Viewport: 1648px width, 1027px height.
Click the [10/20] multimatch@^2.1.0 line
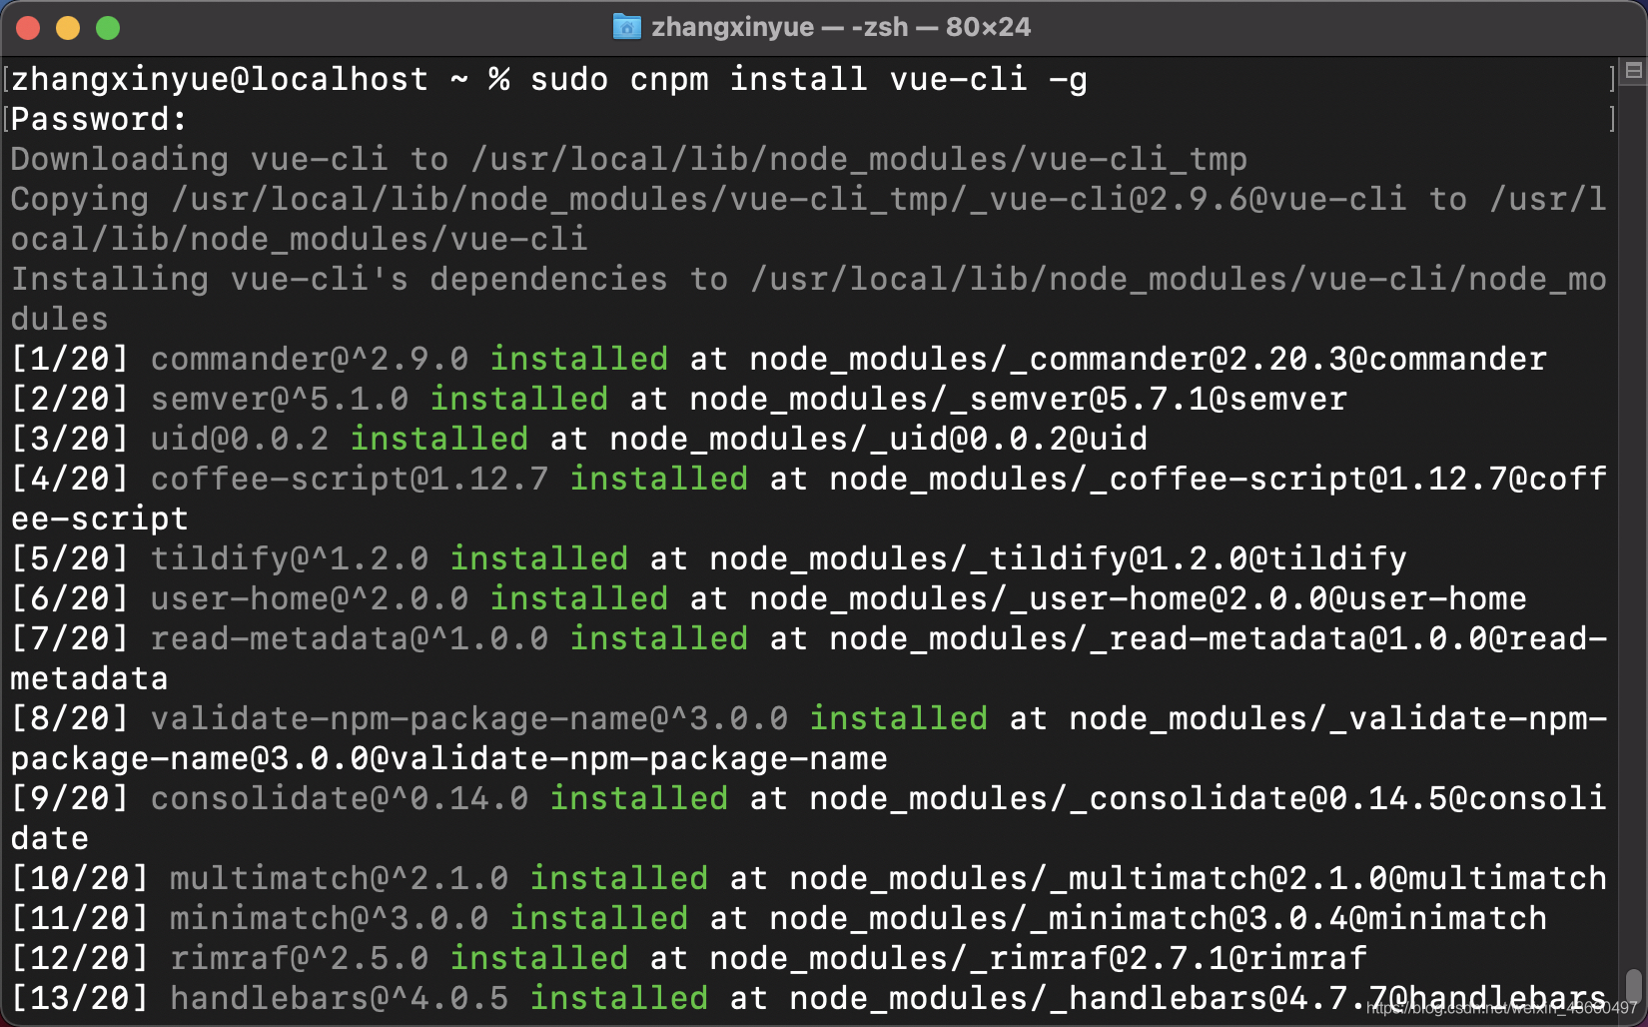[x=809, y=878]
